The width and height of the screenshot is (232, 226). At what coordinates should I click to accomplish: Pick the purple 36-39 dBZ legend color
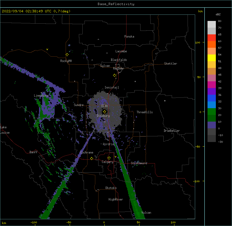click(x=212, y=92)
